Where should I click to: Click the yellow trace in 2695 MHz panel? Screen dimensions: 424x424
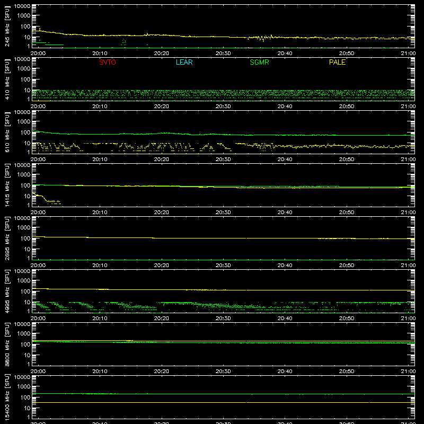[x=223, y=238]
